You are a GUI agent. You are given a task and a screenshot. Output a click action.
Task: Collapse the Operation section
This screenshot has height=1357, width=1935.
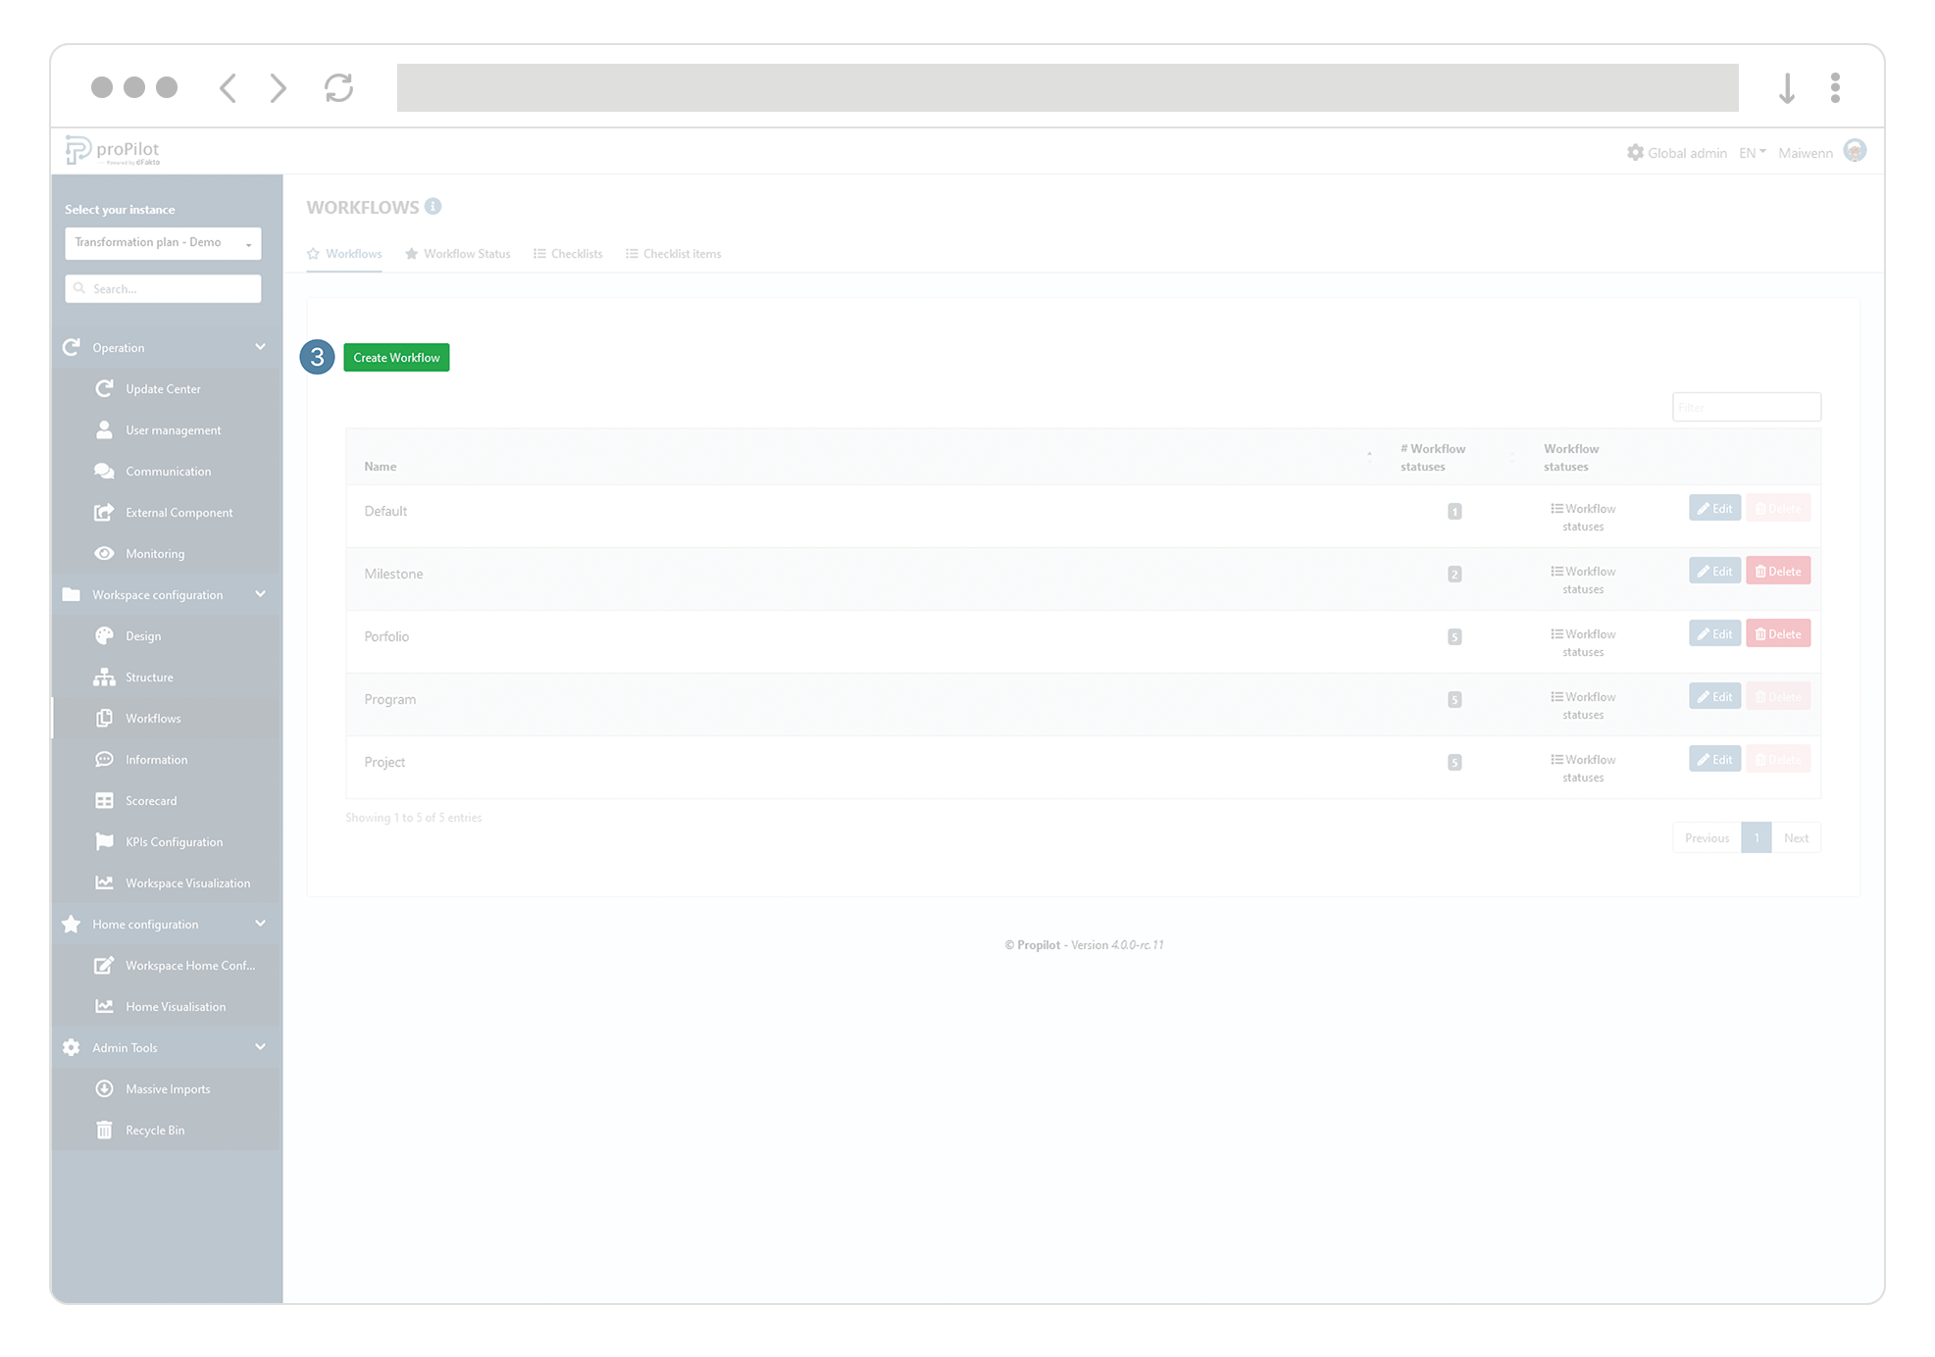pyautogui.click(x=260, y=347)
